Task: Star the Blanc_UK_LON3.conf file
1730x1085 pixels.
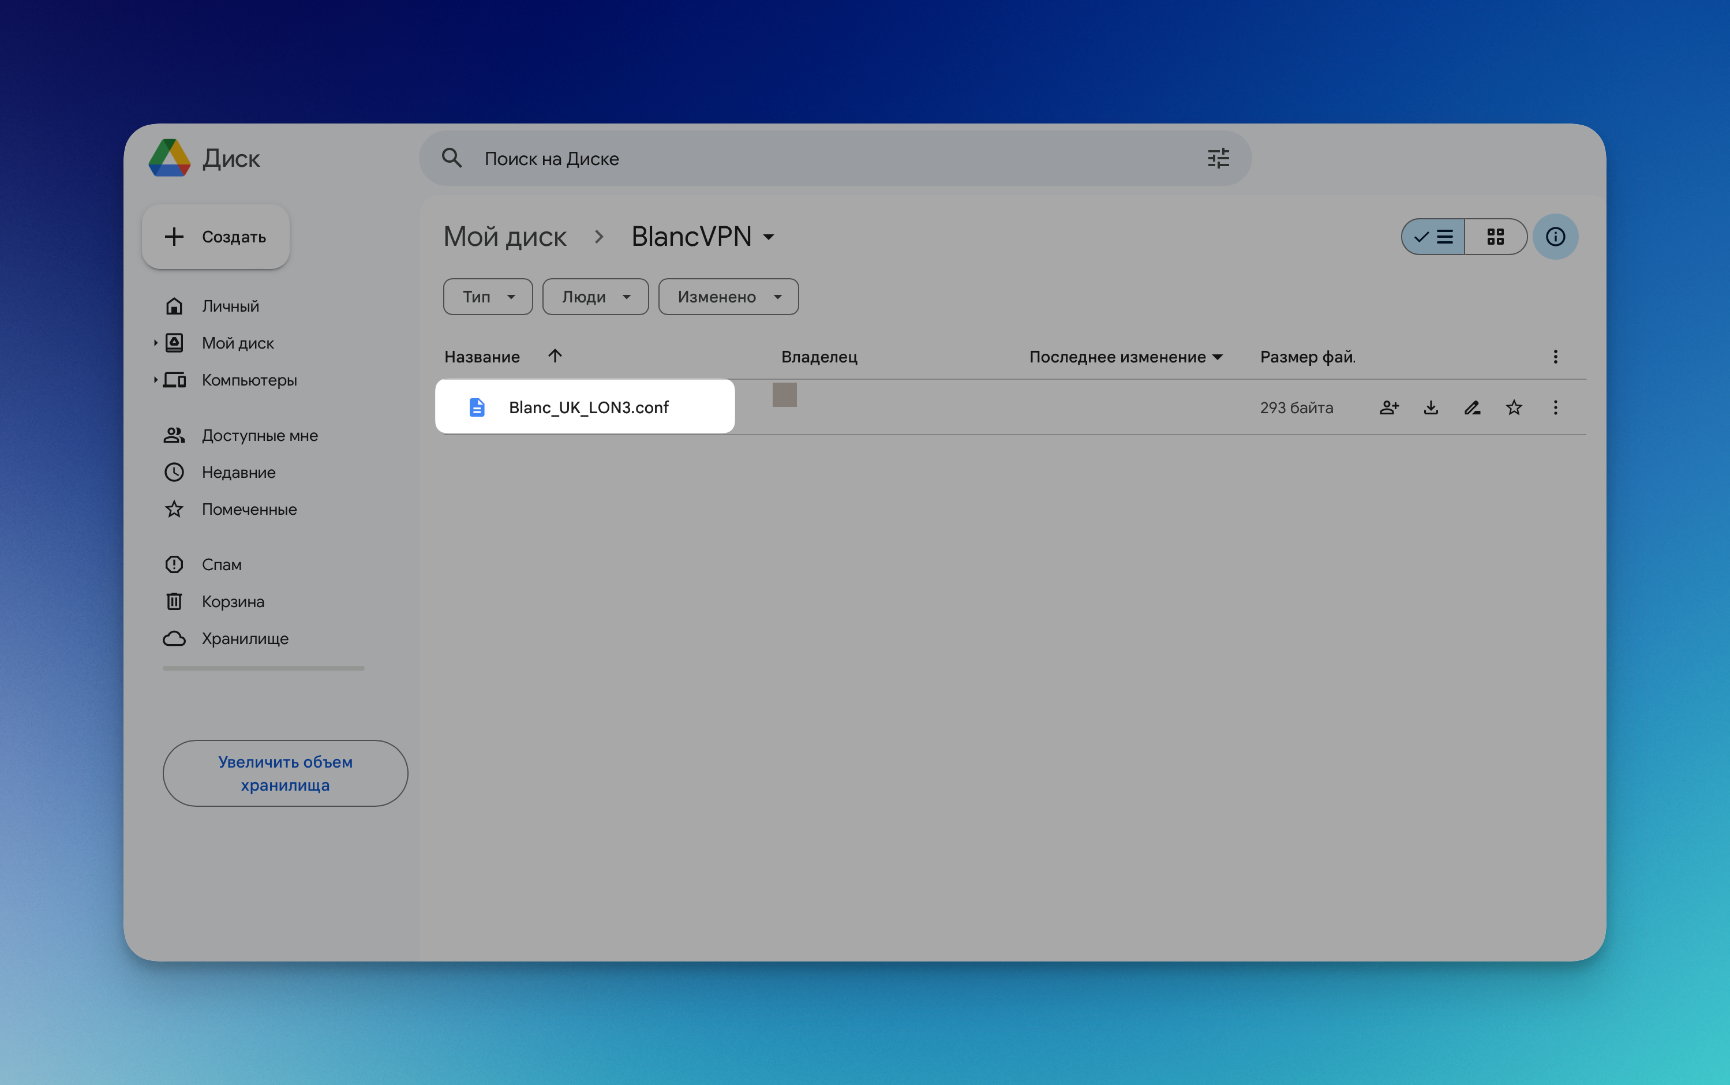Action: pos(1514,407)
